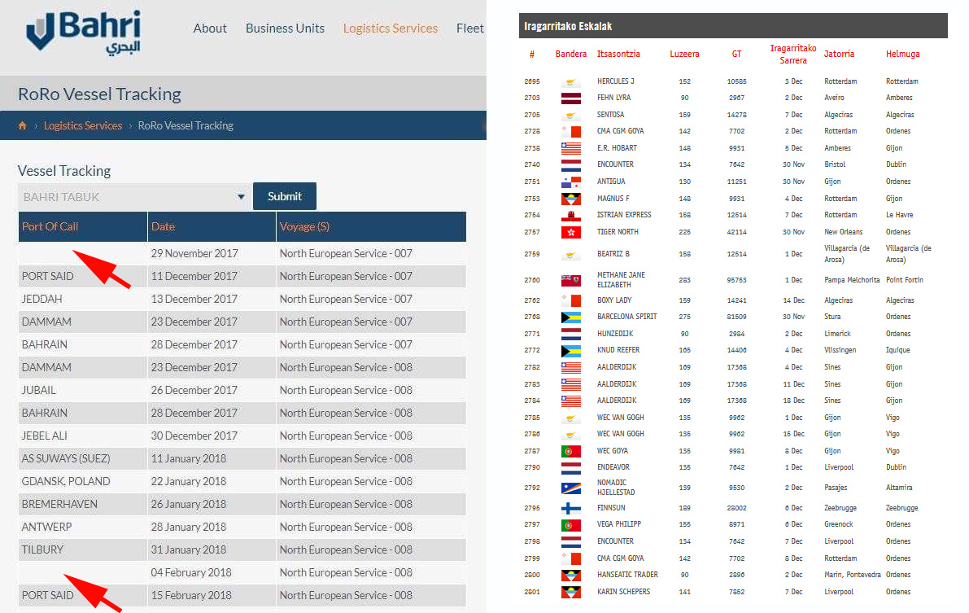Click Logistics Services breadcrumb link
Viewport: 969px width, 613px height.
[83, 125]
